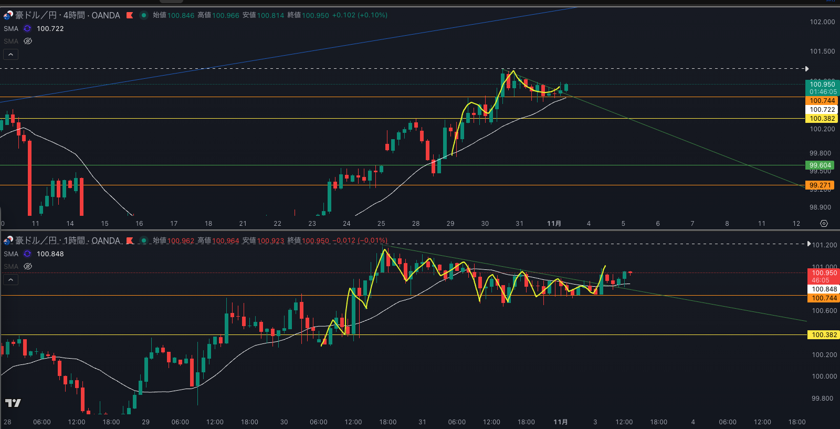The image size is (840, 429).
Task: Click AUD/JPY flag symbol icon on top chart
Action: coord(8,15)
